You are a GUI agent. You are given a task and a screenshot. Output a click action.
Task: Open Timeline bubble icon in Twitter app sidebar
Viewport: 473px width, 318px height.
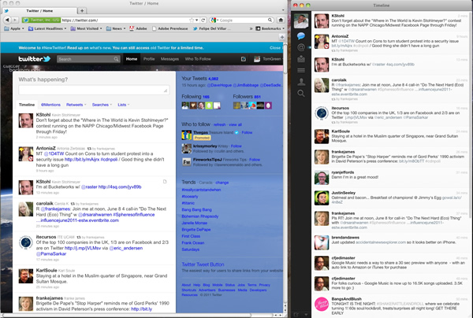pos(301,36)
